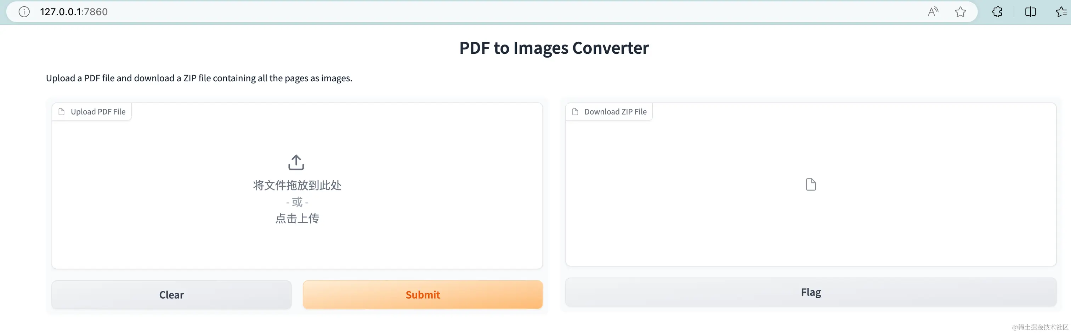Click the file icon beside Upload PDF File
The height and width of the screenshot is (333, 1071).
[x=62, y=112]
